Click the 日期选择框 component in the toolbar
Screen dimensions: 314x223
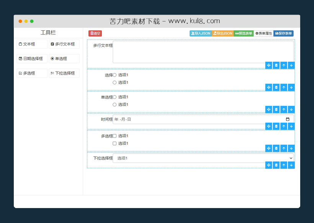click(31, 58)
